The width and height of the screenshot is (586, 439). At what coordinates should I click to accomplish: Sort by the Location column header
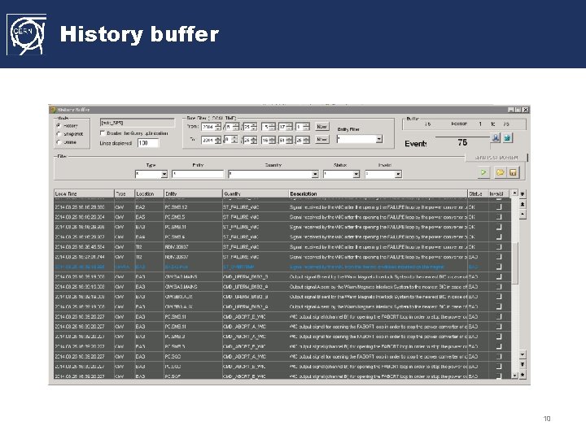(x=150, y=193)
